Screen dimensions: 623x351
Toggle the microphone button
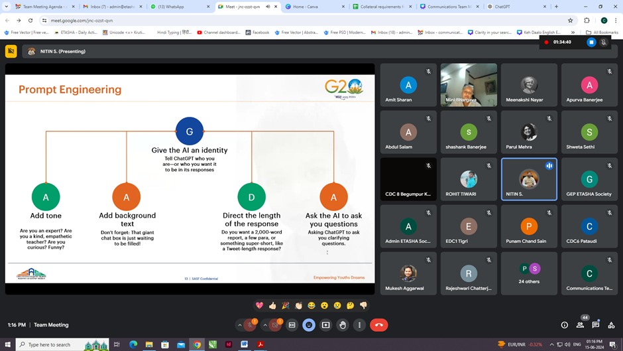[250, 325]
